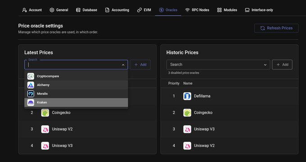Click the General tab gear icon
The width and height of the screenshot is (306, 162).
pyautogui.click(x=52, y=10)
